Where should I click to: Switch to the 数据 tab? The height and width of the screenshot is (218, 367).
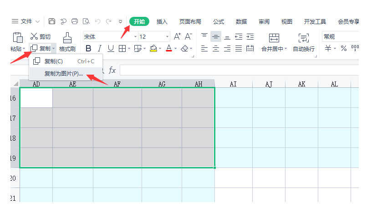click(241, 21)
